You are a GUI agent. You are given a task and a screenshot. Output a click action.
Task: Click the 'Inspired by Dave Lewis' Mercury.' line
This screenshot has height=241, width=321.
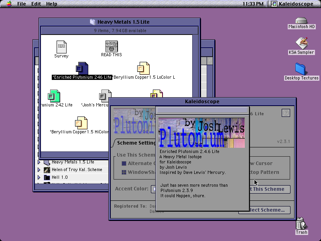[x=193, y=172]
